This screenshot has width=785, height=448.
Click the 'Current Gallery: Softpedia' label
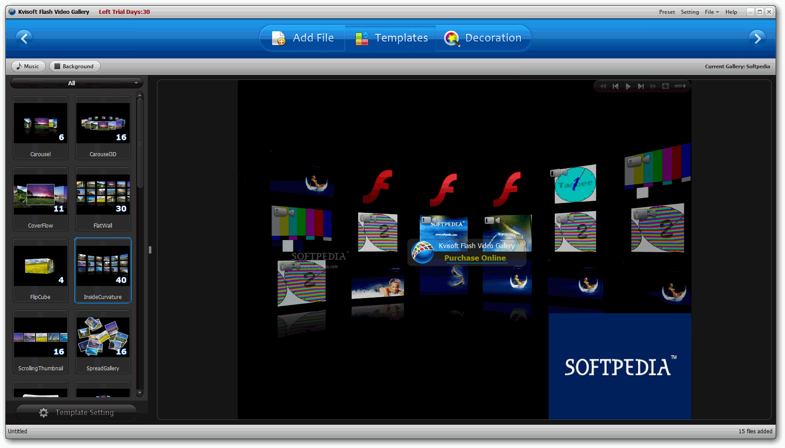pos(737,66)
